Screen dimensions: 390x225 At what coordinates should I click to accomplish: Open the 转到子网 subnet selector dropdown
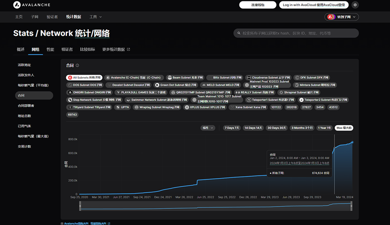342,17
